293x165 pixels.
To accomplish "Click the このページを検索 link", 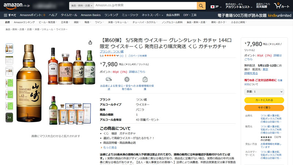I will (138, 56).
